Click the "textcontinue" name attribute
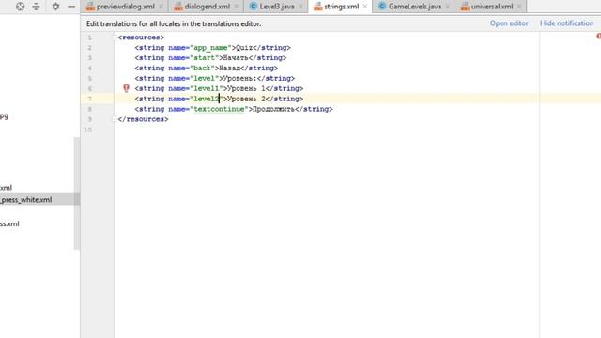The height and width of the screenshot is (338, 601). 219,109
